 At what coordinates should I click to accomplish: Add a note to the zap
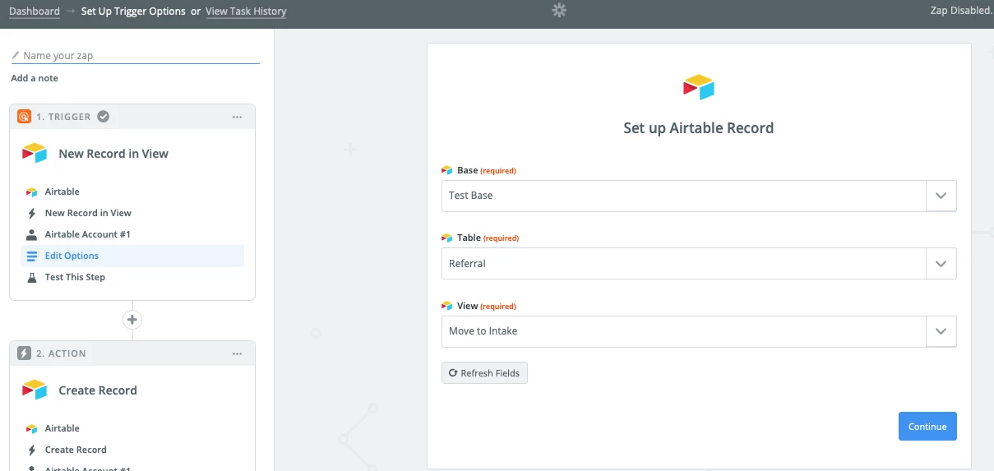pos(35,78)
